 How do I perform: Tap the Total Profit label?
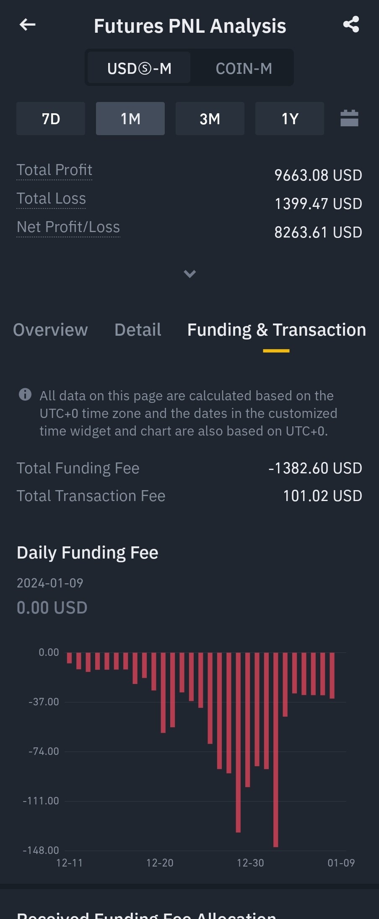(x=54, y=170)
